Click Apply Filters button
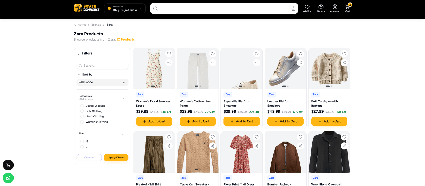Screen dimensions: 425x186 pos(116,158)
